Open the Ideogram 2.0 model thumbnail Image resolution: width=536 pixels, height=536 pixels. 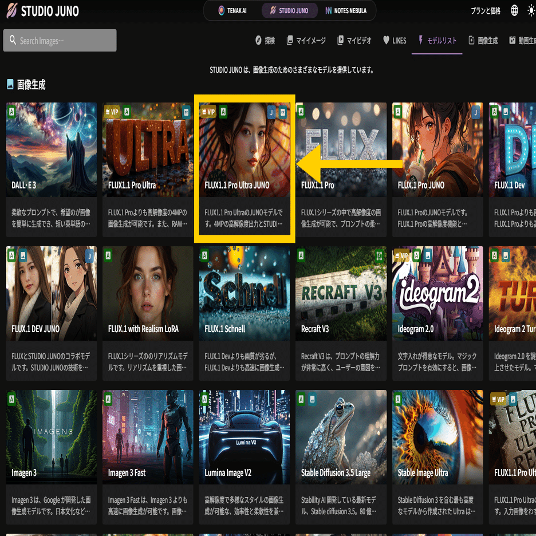click(x=438, y=293)
